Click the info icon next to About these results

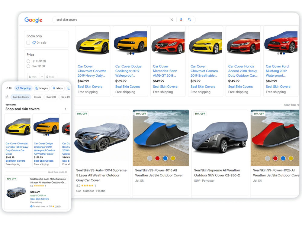point(66,172)
